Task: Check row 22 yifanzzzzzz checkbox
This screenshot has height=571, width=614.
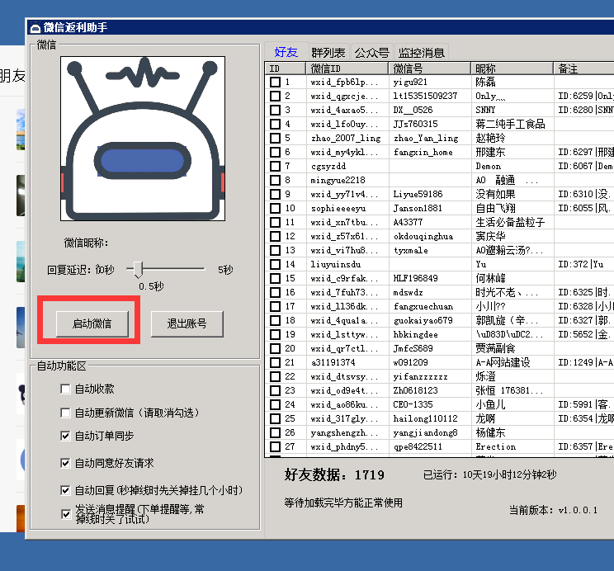Action: (x=276, y=376)
